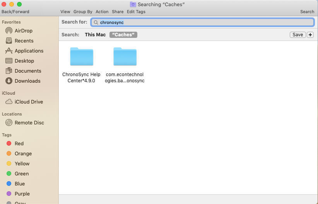
Task: Save the current search
Action: tap(297, 35)
